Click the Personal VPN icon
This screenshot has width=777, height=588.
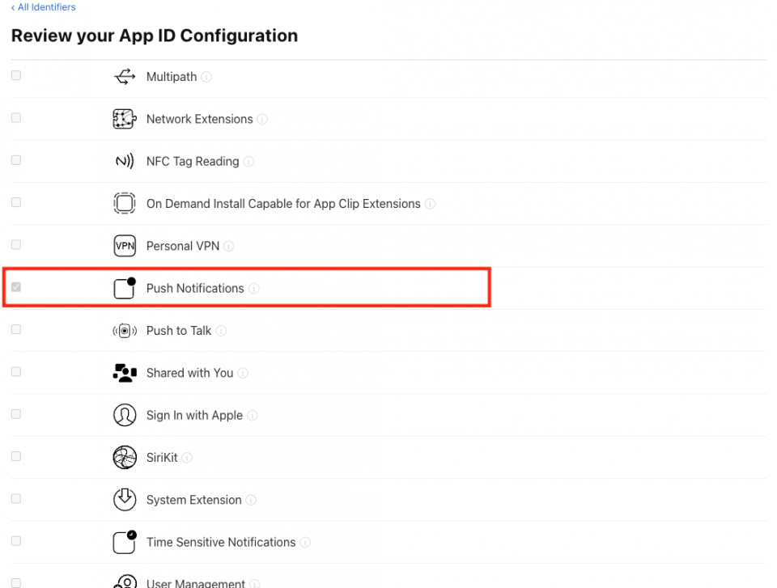tap(124, 245)
